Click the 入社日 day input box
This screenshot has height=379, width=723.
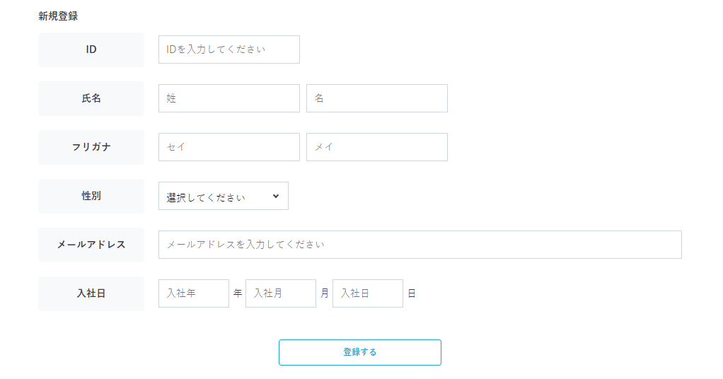click(x=367, y=293)
